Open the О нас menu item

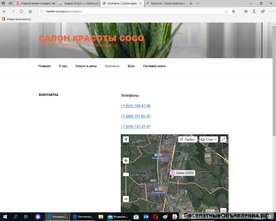pos(63,66)
